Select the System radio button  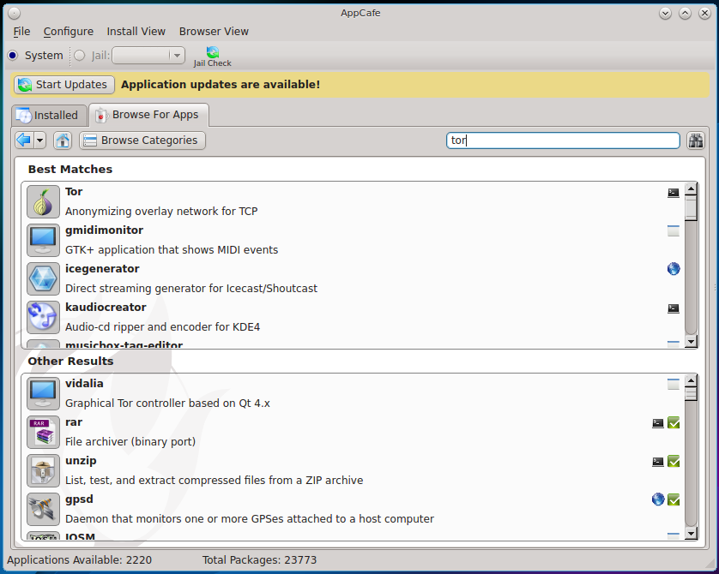13,56
